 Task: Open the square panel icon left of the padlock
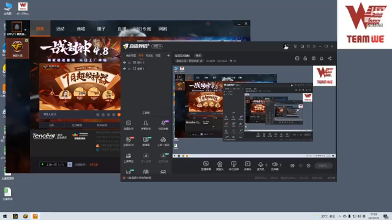click(297, 59)
